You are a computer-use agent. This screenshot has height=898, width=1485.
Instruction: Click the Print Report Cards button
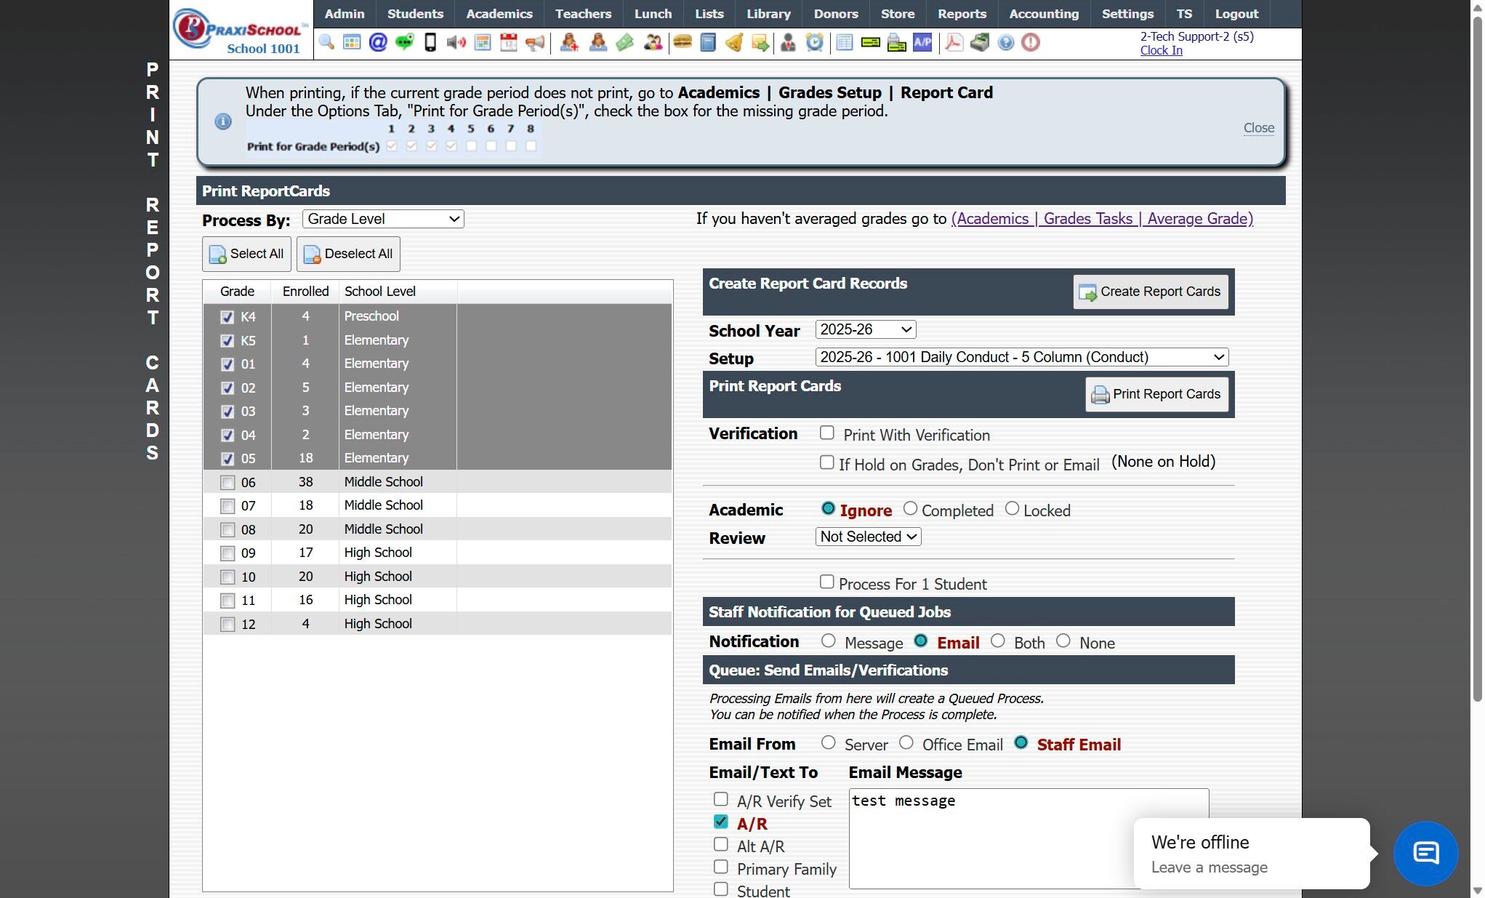pyautogui.click(x=1156, y=394)
